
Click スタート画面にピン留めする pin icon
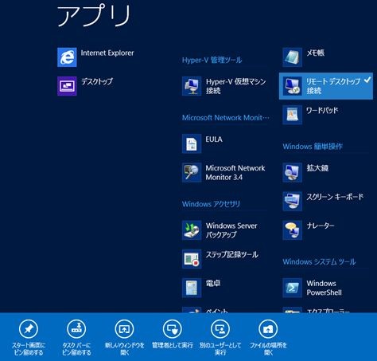click(x=29, y=329)
